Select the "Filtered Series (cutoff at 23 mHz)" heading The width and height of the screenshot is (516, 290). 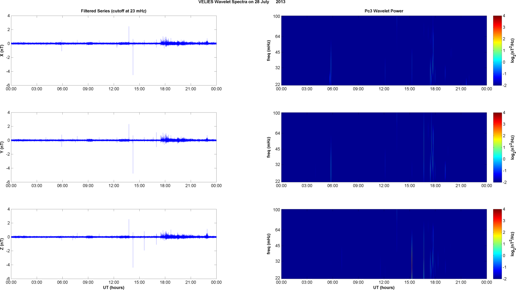113,11
